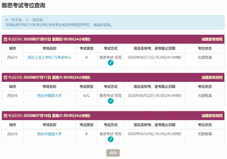Click the pencil icon in the July 18 exam row

pyautogui.click(x=110, y=139)
